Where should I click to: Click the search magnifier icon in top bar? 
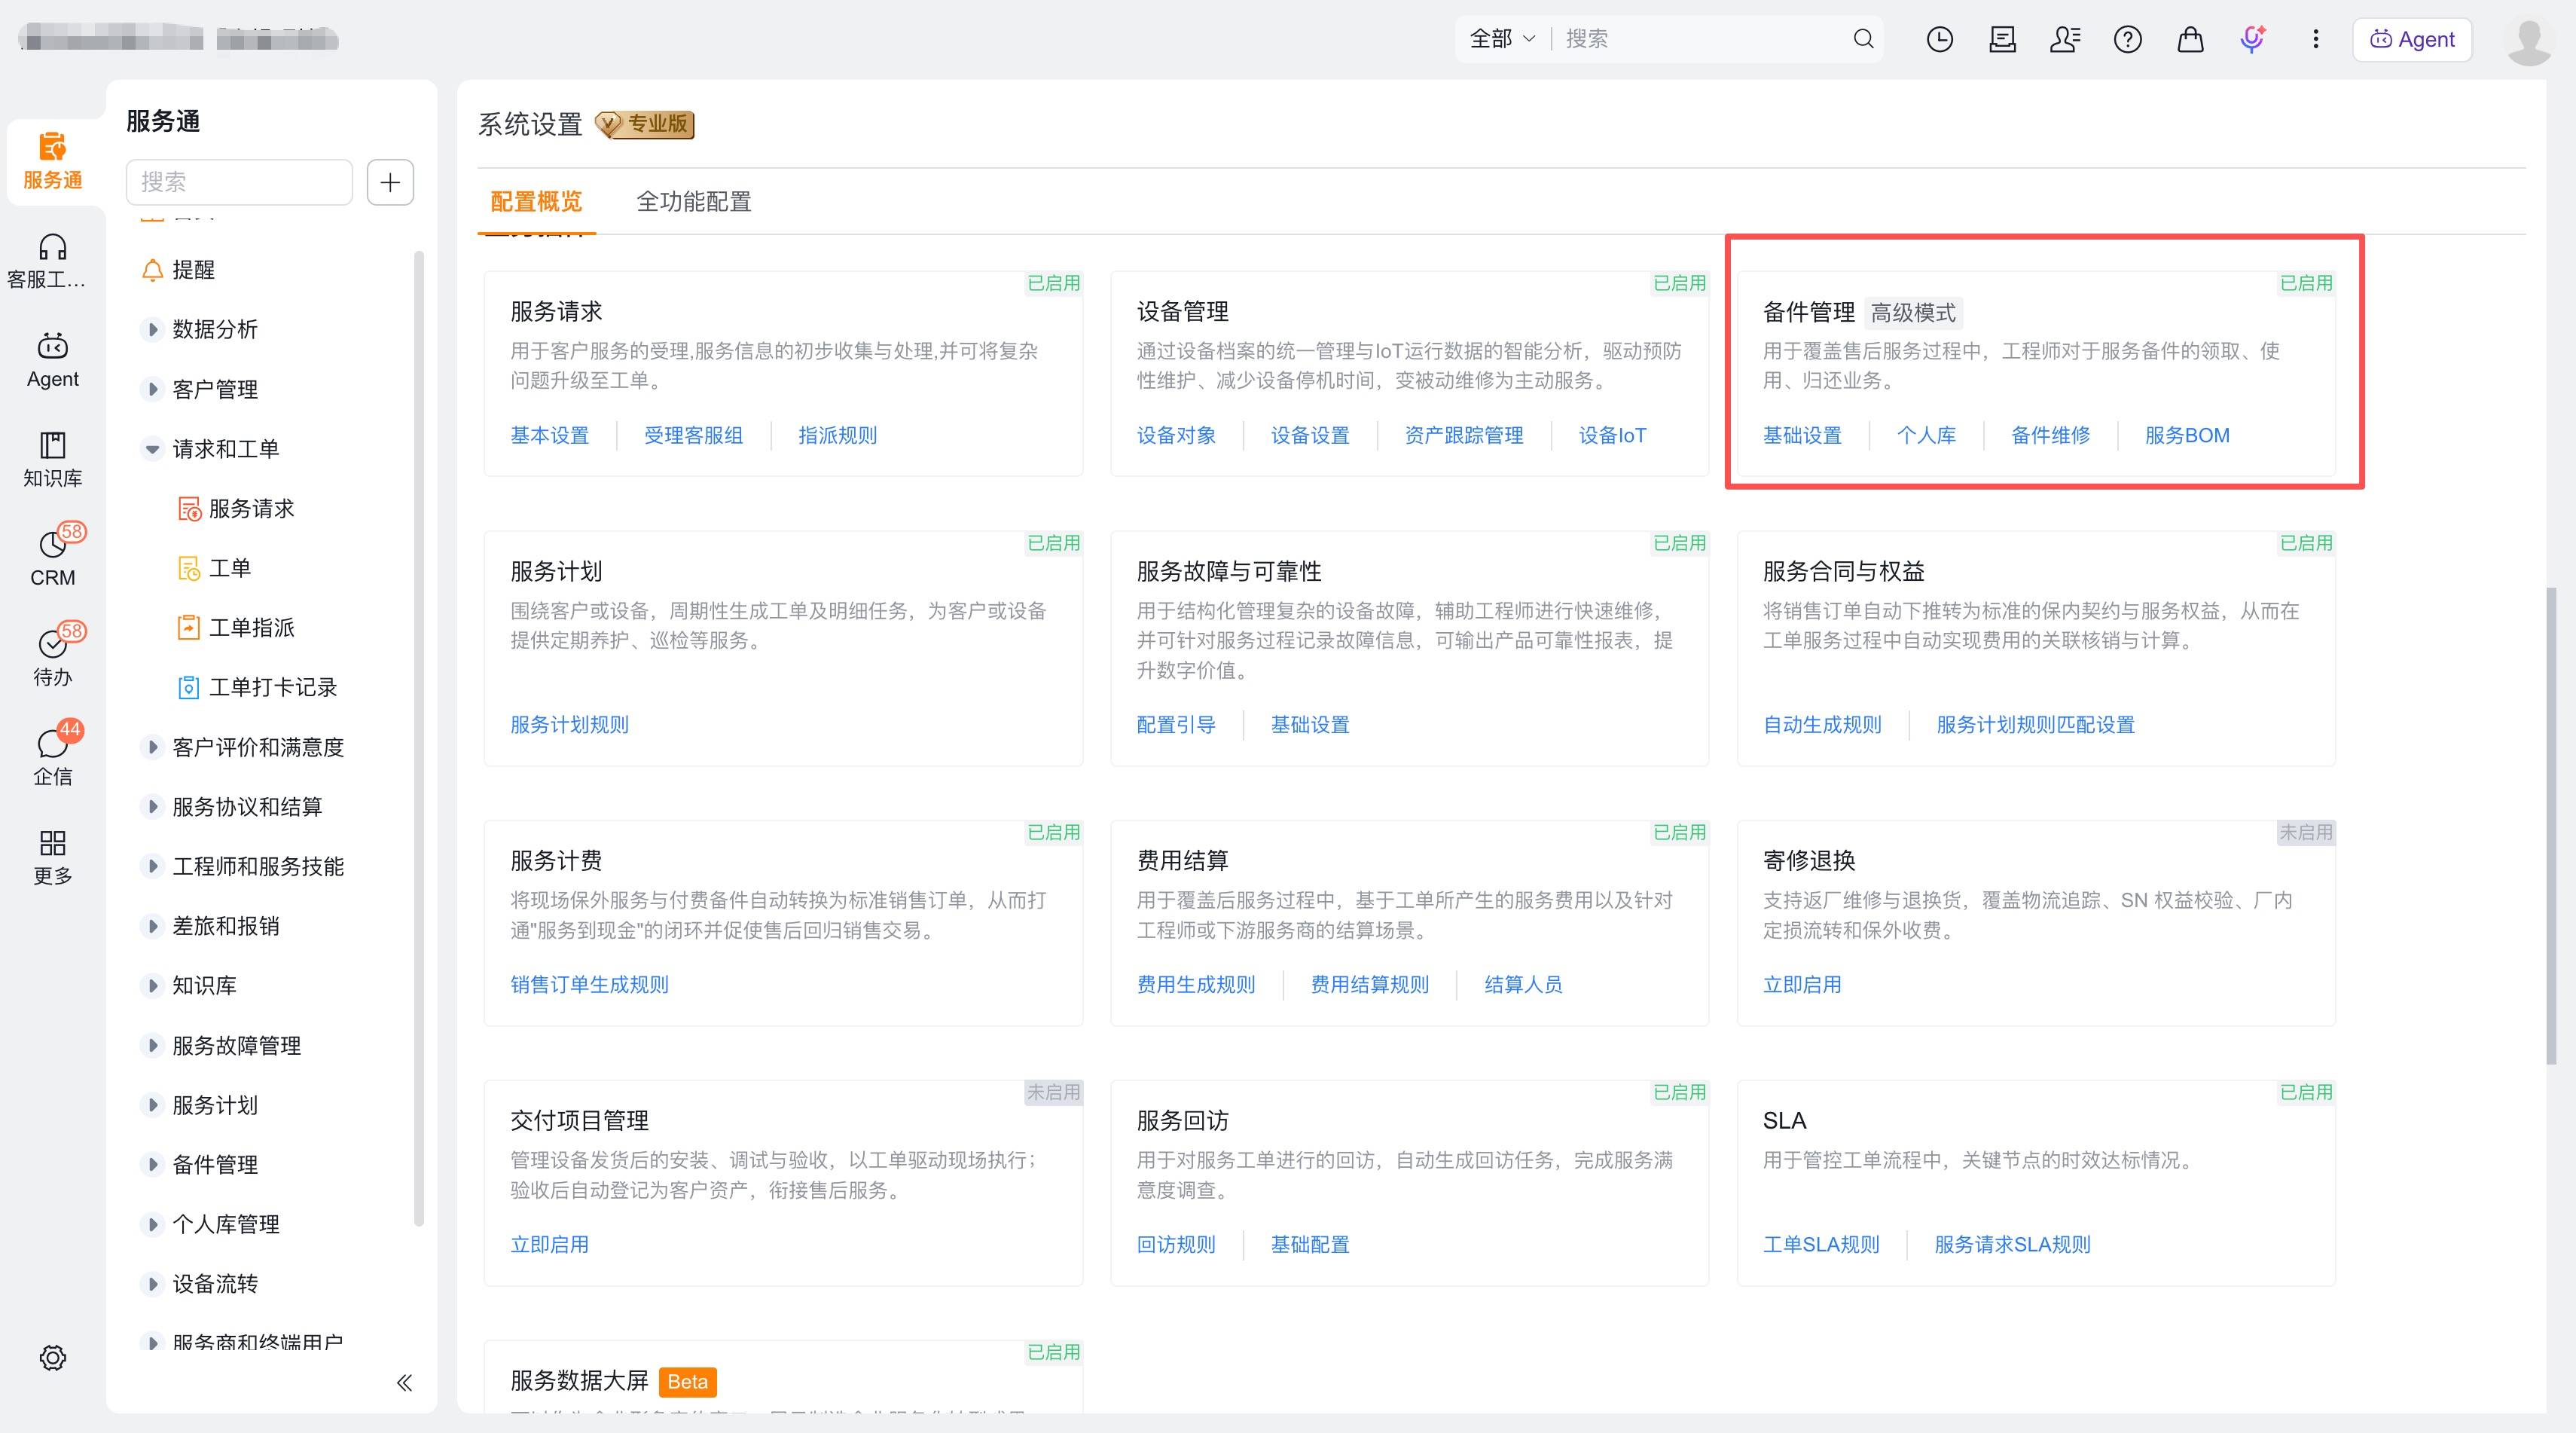1863,39
